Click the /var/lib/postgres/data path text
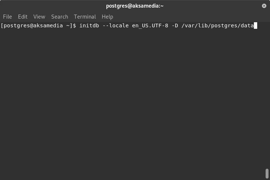Image resolution: width=270 pixels, height=180 pixels. click(x=218, y=26)
